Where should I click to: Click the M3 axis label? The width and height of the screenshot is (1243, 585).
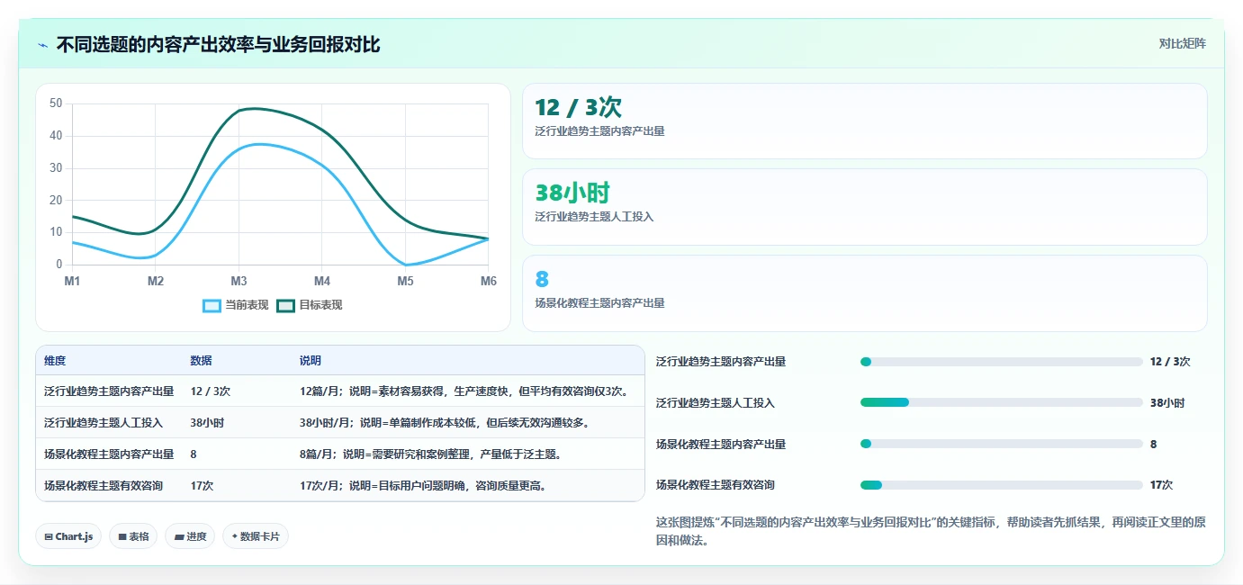click(239, 282)
